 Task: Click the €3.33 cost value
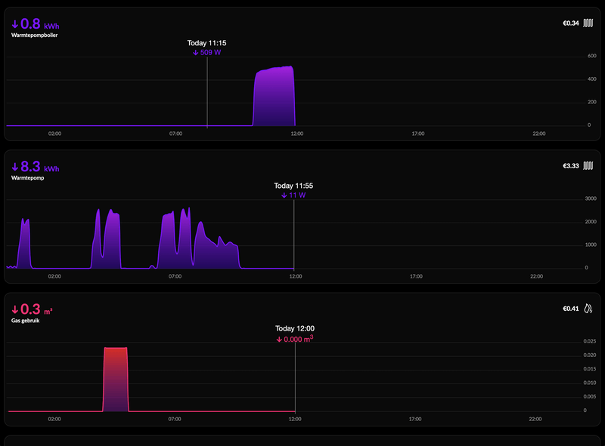point(571,165)
